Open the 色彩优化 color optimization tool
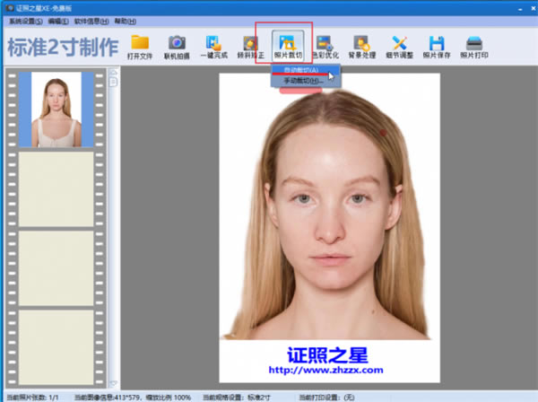538x402 pixels. coord(325,47)
